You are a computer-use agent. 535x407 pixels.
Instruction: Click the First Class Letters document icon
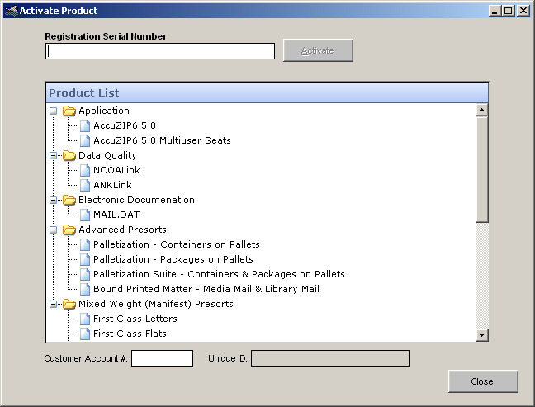tap(84, 319)
